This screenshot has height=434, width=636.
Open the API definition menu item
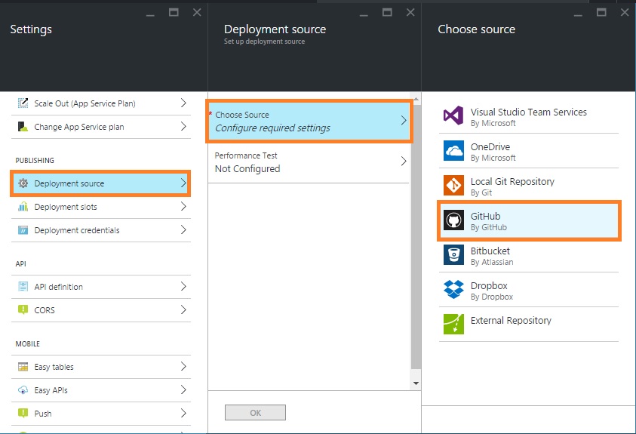tap(58, 287)
